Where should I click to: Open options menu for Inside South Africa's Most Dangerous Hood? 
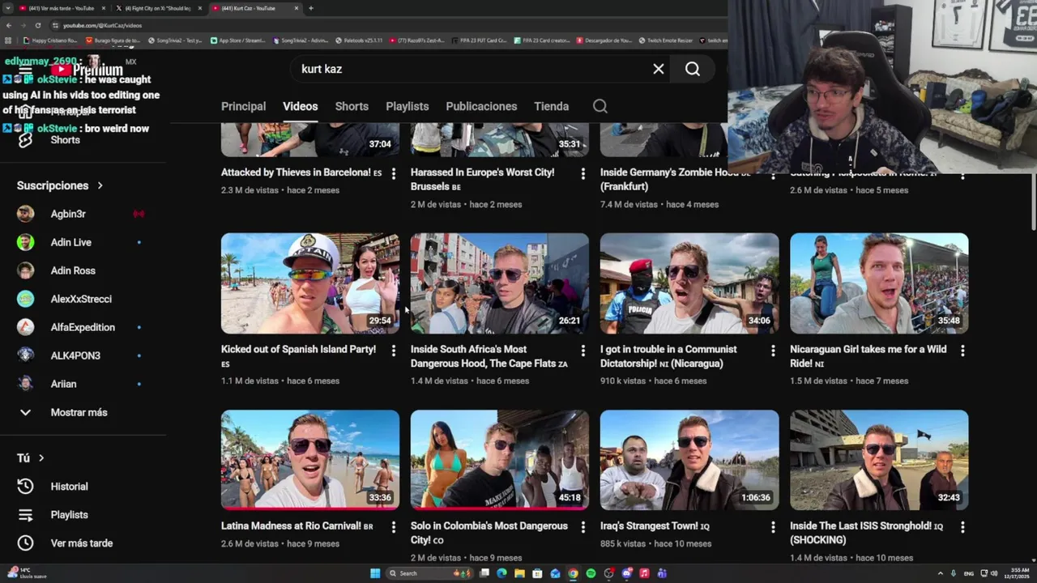583,351
